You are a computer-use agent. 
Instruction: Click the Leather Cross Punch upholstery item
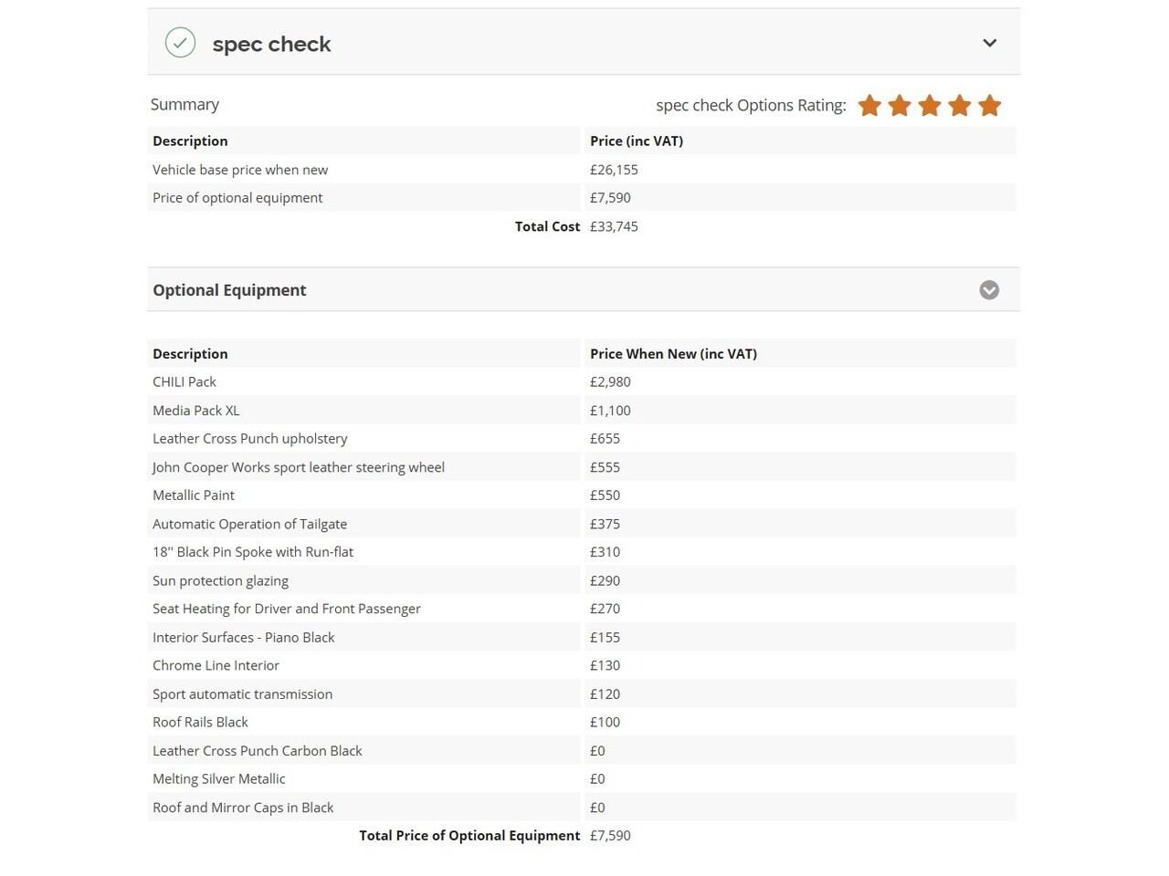click(x=582, y=439)
